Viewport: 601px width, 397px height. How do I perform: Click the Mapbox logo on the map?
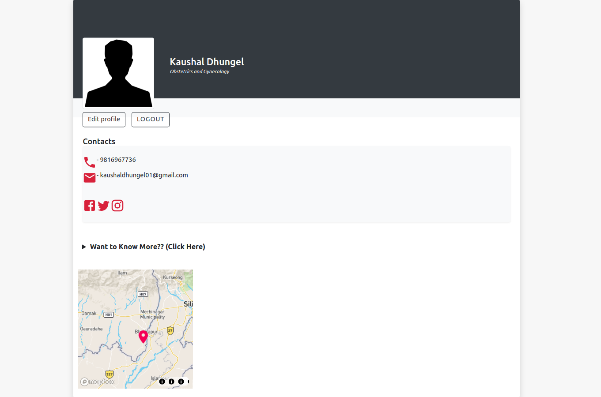click(98, 382)
